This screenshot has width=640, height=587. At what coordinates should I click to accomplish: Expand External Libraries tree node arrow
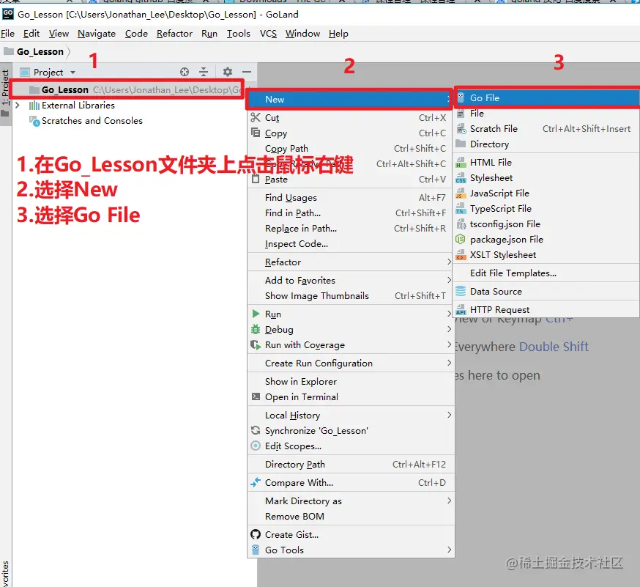18,105
